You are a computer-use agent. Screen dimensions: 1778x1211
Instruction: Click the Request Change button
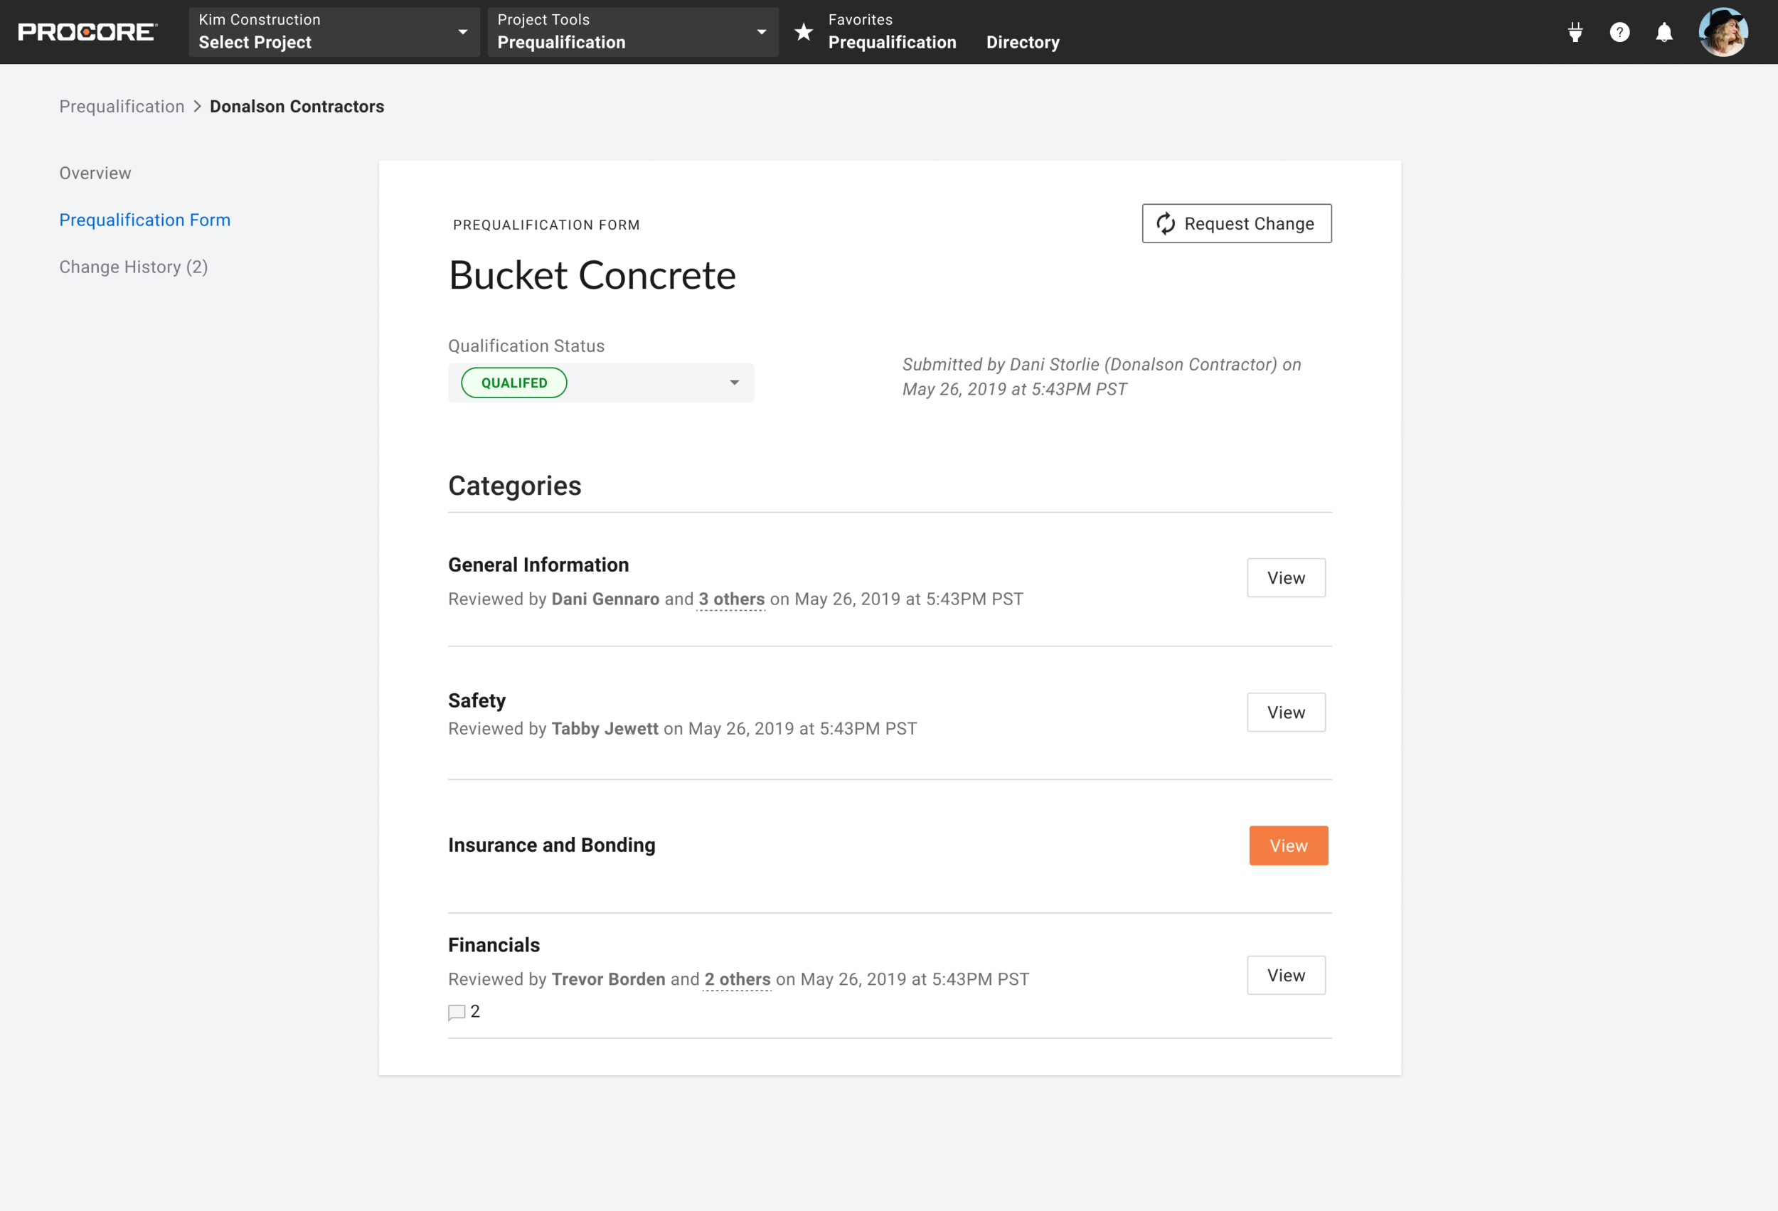tap(1236, 223)
